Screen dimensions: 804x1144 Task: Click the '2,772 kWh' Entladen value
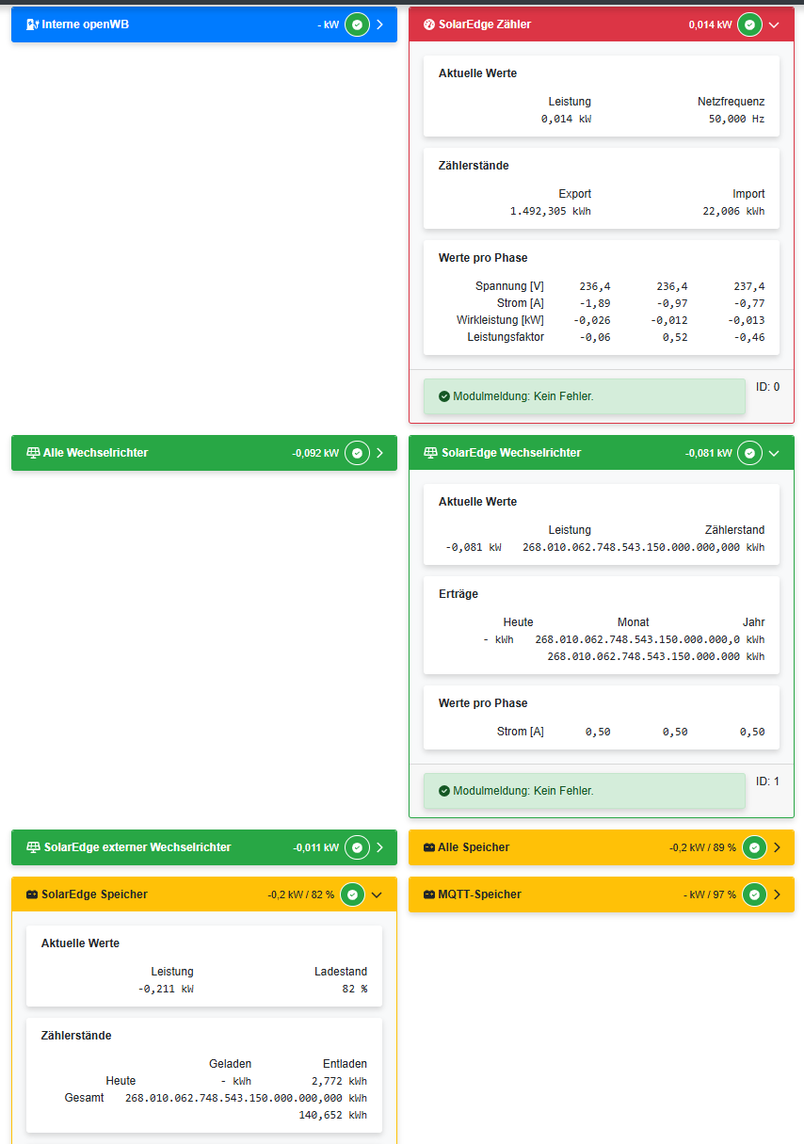pyautogui.click(x=340, y=1082)
